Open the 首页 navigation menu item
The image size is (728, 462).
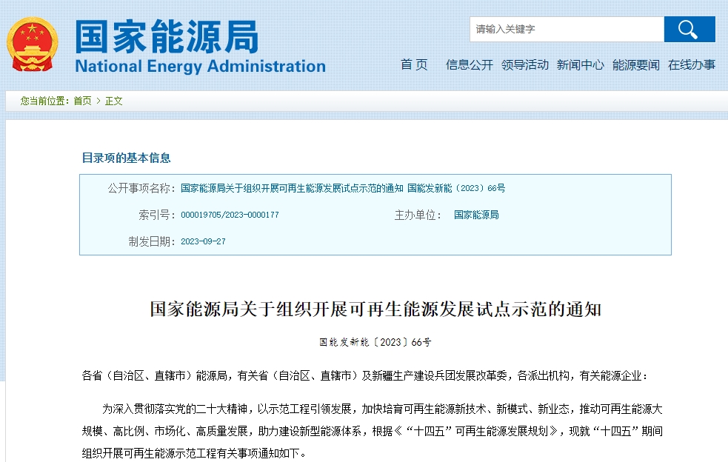pos(414,65)
